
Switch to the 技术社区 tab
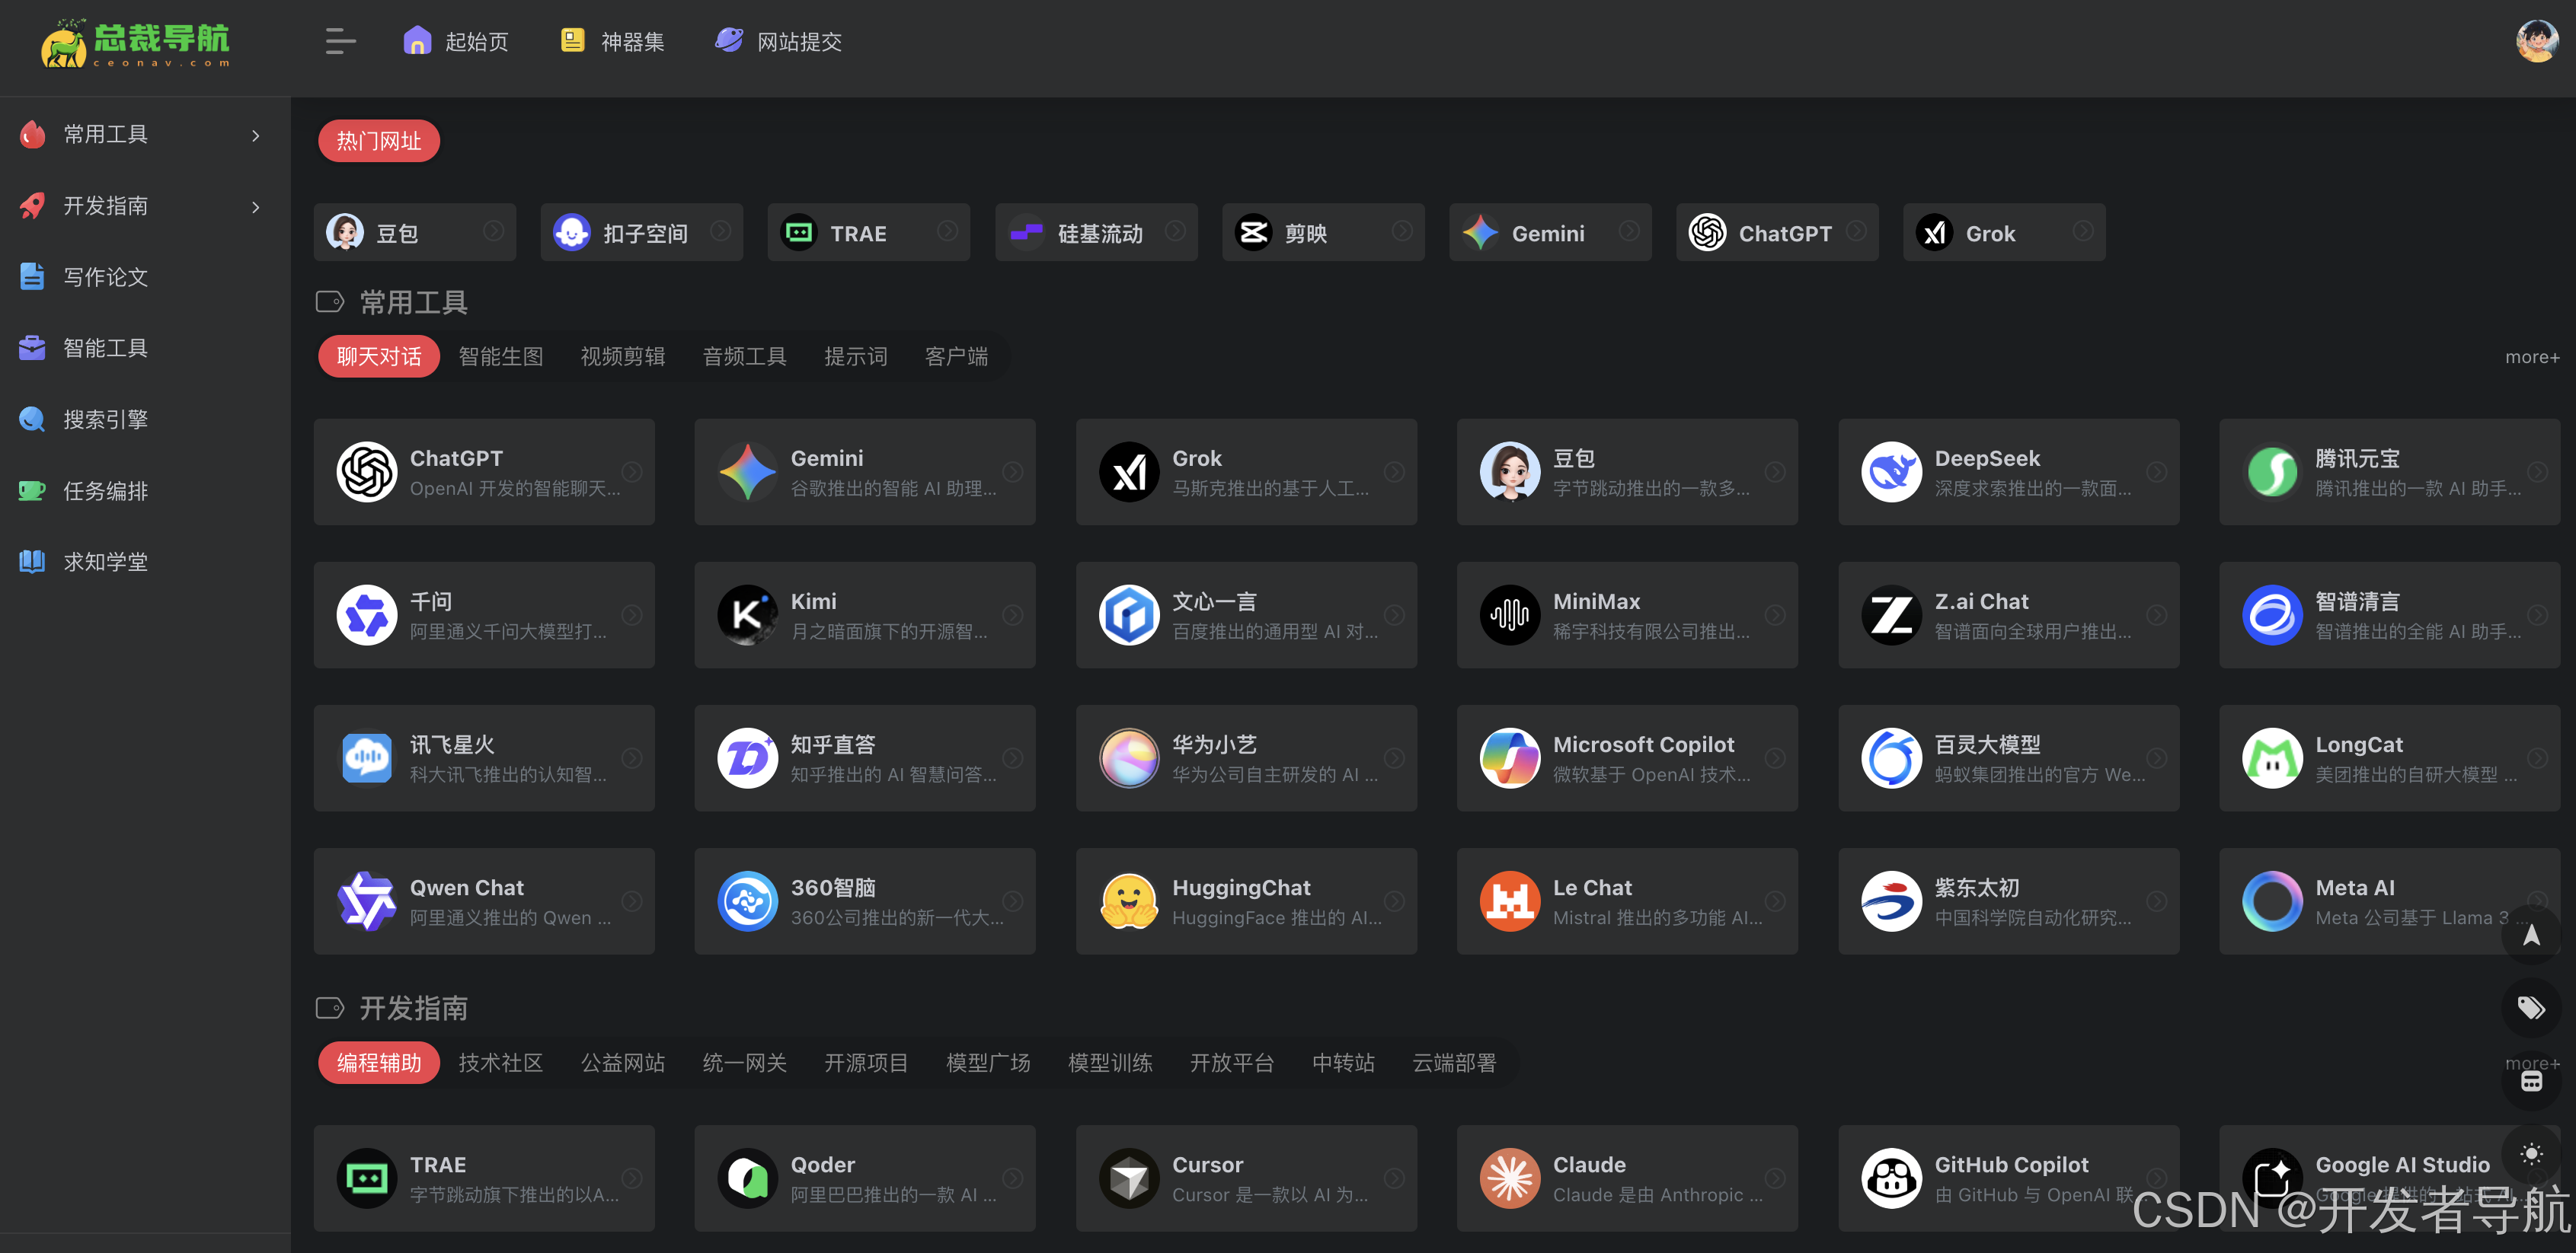pos(501,1063)
